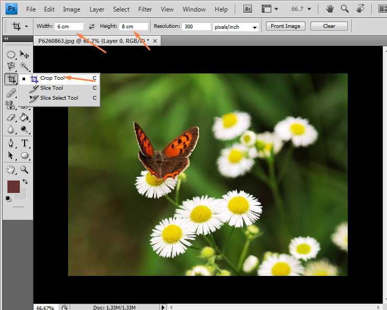Choose Slice Select Tool from flyout
387x310 pixels.
click(59, 98)
